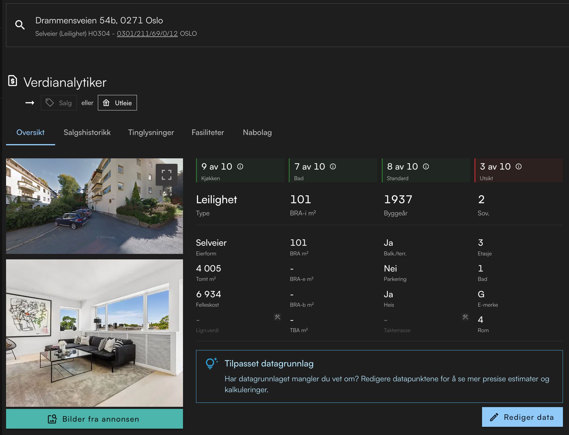Click the search magnifier icon
The height and width of the screenshot is (435, 569).
(20, 25)
